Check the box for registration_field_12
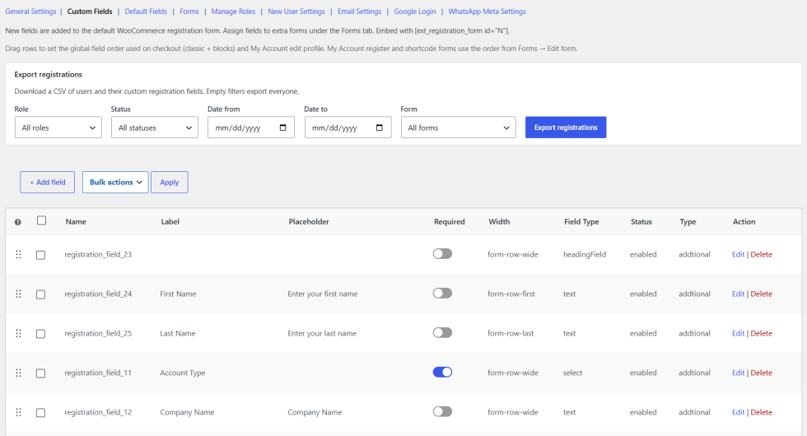 click(40, 413)
